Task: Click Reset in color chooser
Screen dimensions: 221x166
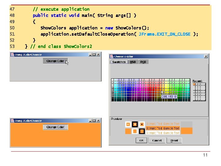Action: (174, 140)
